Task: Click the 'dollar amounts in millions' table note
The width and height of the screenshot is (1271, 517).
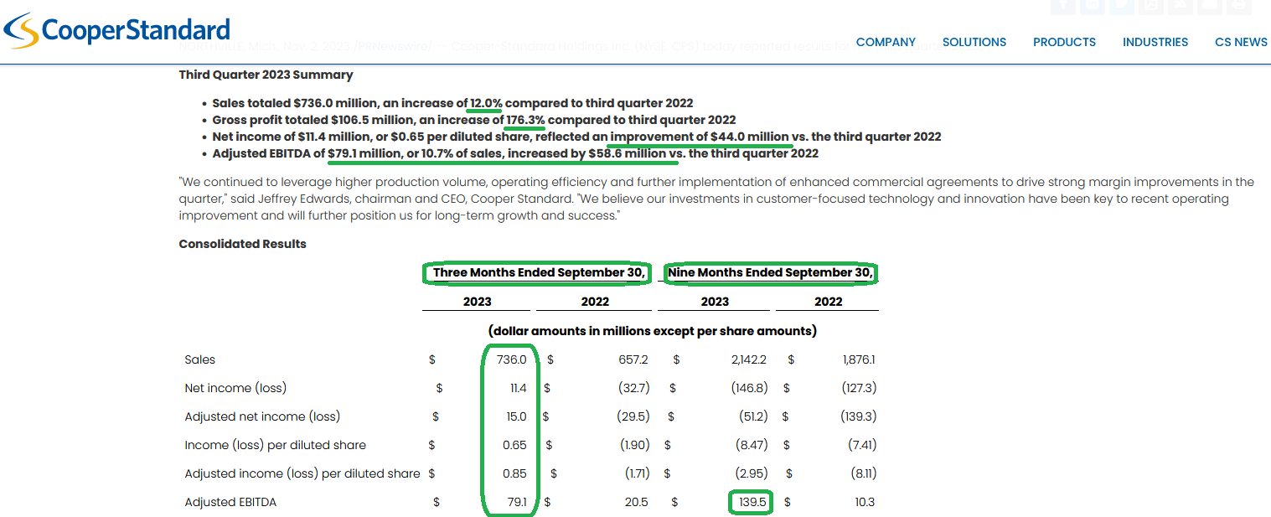Action: point(652,331)
